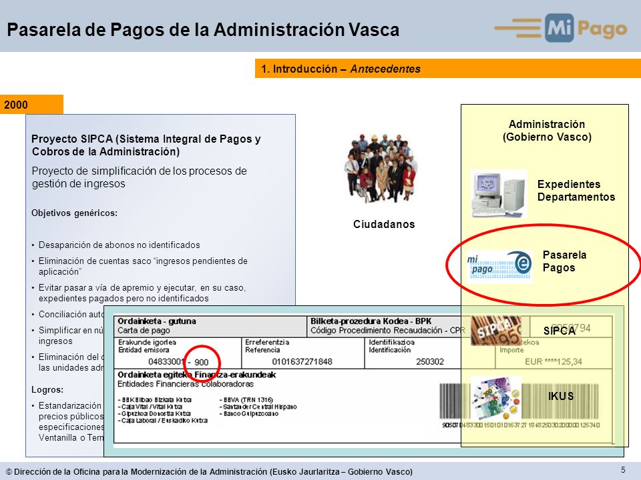Click the 'Pasarela Pagos' label

coord(565,261)
